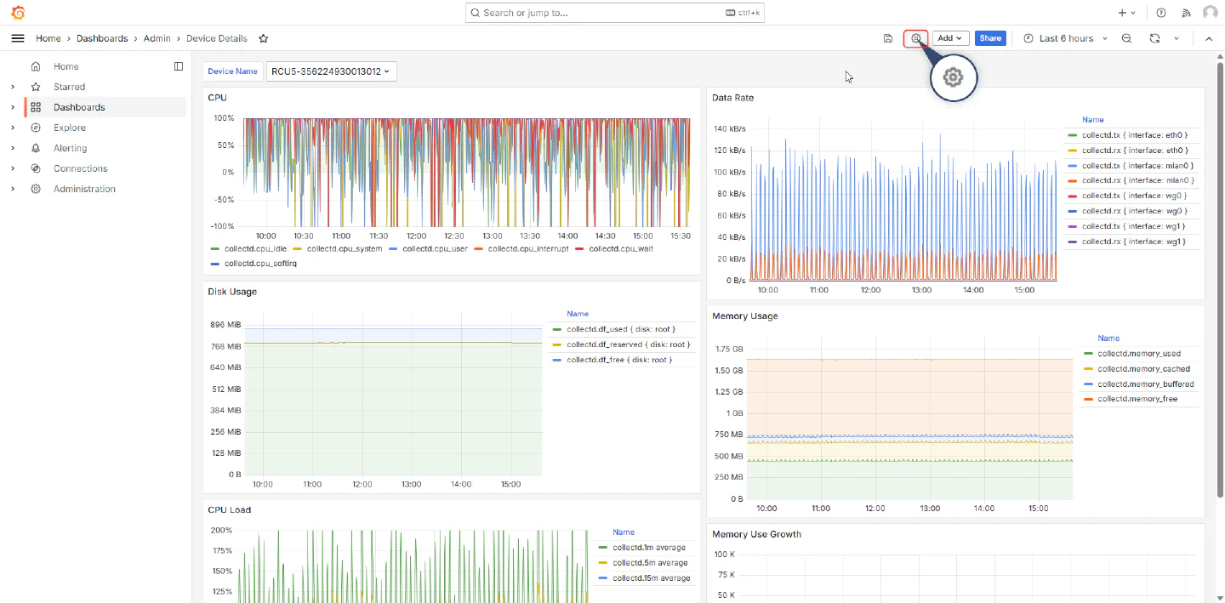
Task: Toggle collectd.cpu_system series in CPU legend
Action: pyautogui.click(x=345, y=248)
